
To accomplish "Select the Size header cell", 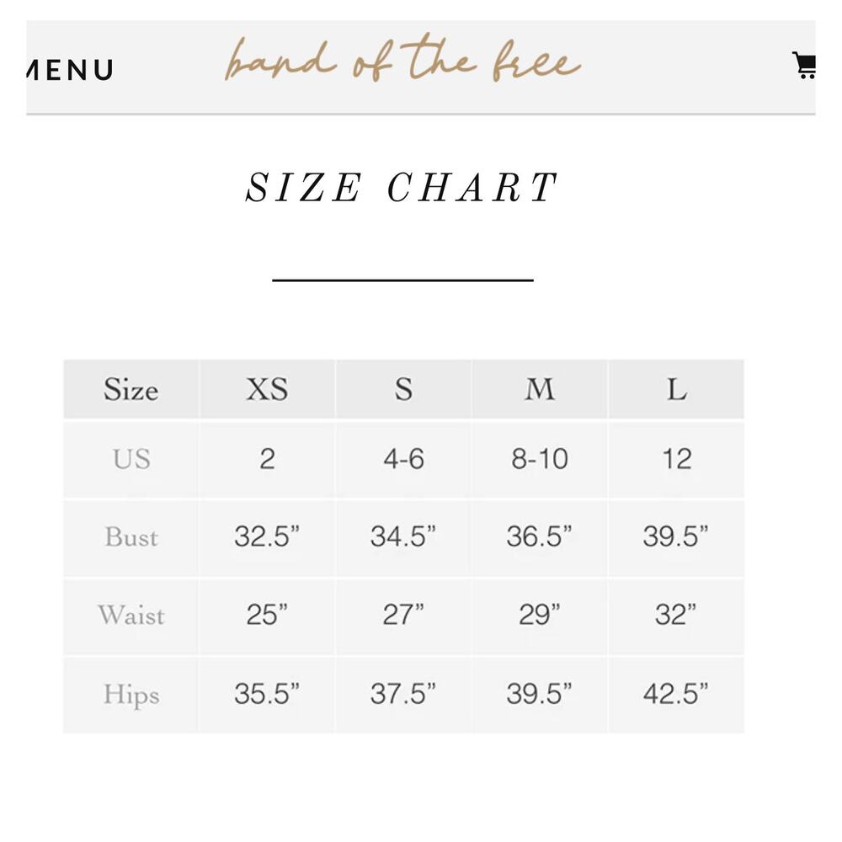I will click(131, 389).
